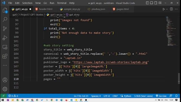Open run options dropdown next to play button
Viewport: 181px width, 102px height.
click(167, 9)
